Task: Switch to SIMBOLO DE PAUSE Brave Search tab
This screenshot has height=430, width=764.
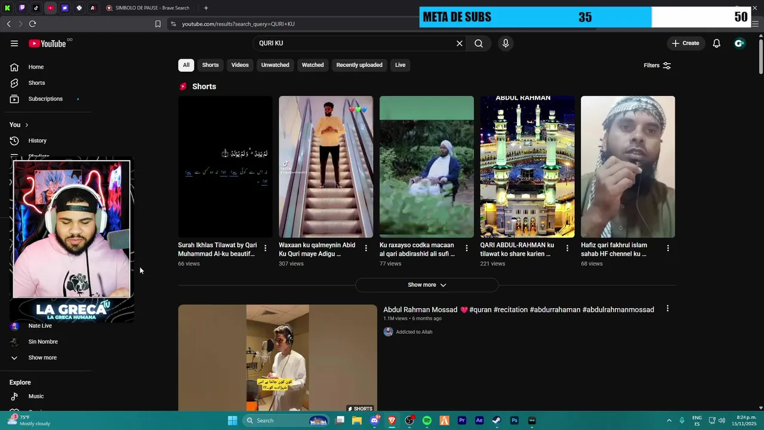Action: [x=149, y=8]
